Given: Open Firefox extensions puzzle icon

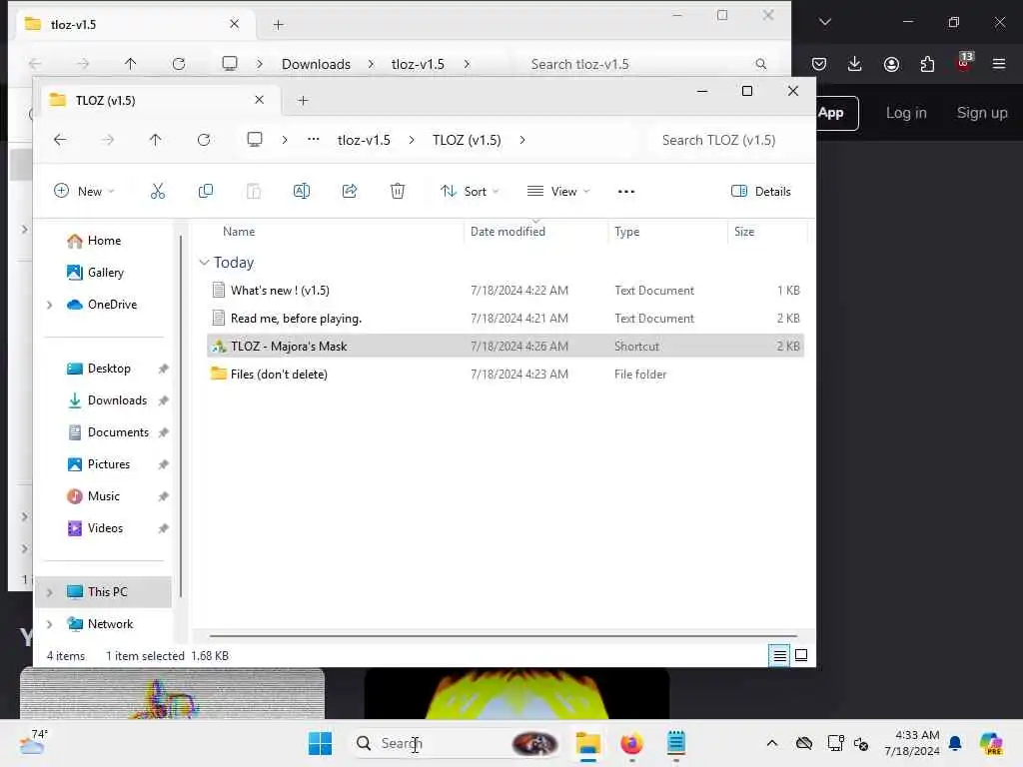Looking at the screenshot, I should point(927,63).
